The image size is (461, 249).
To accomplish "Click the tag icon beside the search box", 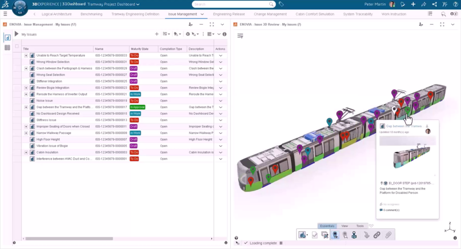I will tap(281, 4).
